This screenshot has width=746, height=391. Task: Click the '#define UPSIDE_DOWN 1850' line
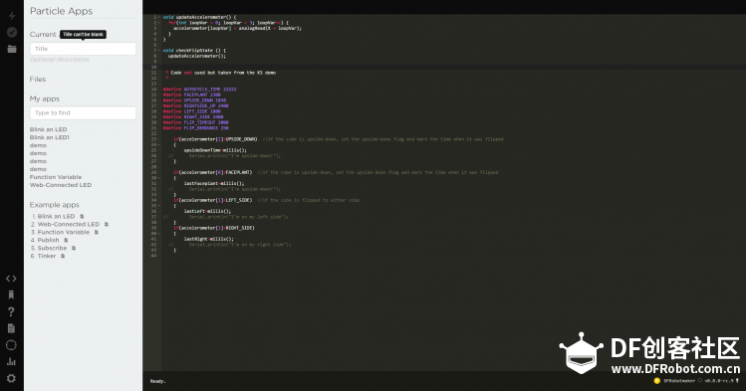click(194, 100)
